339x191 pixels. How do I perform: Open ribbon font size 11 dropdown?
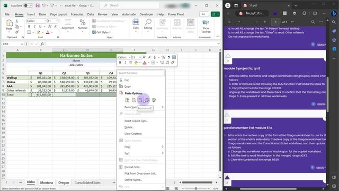pyautogui.click(x=57, y=21)
